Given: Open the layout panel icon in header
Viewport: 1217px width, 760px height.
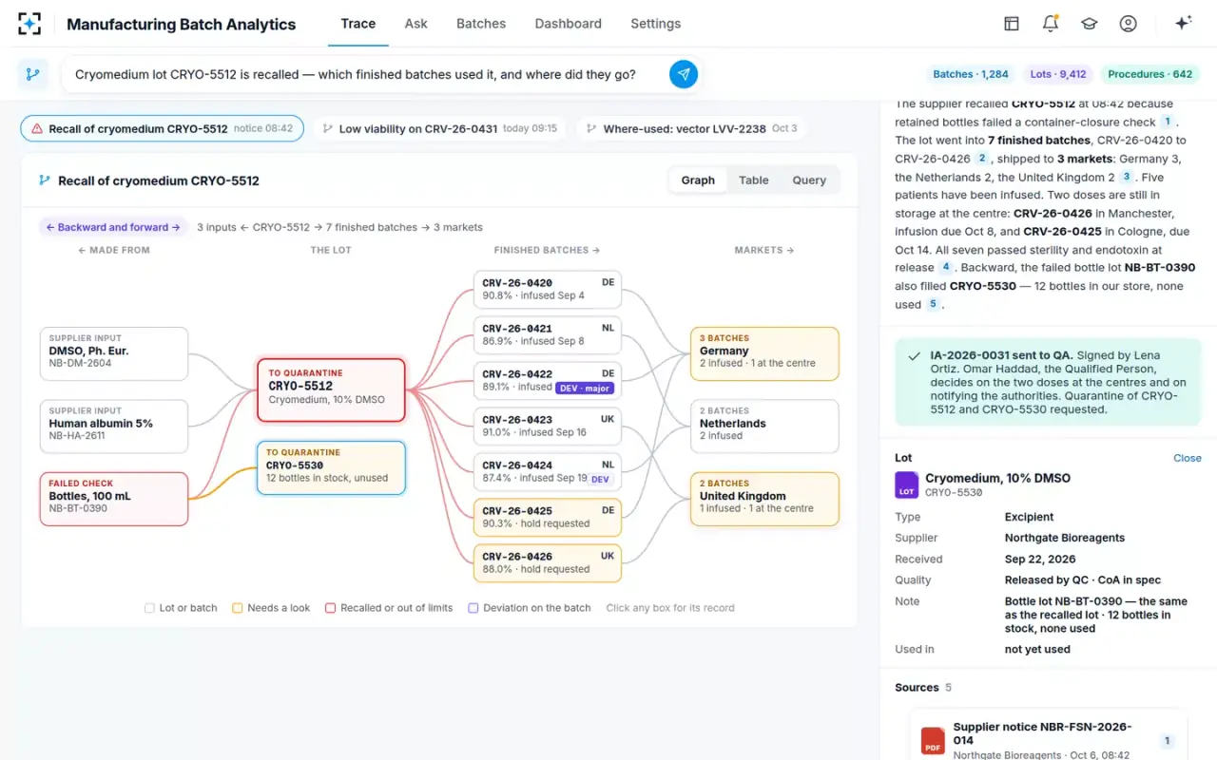Looking at the screenshot, I should point(1012,24).
